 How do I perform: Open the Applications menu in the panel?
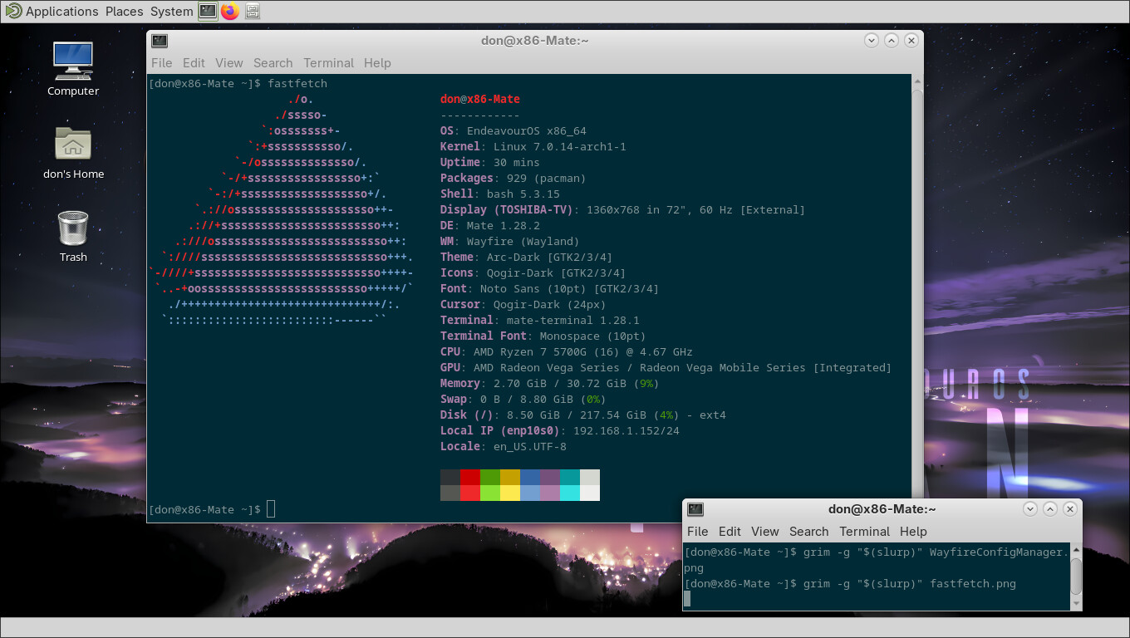[x=62, y=12]
